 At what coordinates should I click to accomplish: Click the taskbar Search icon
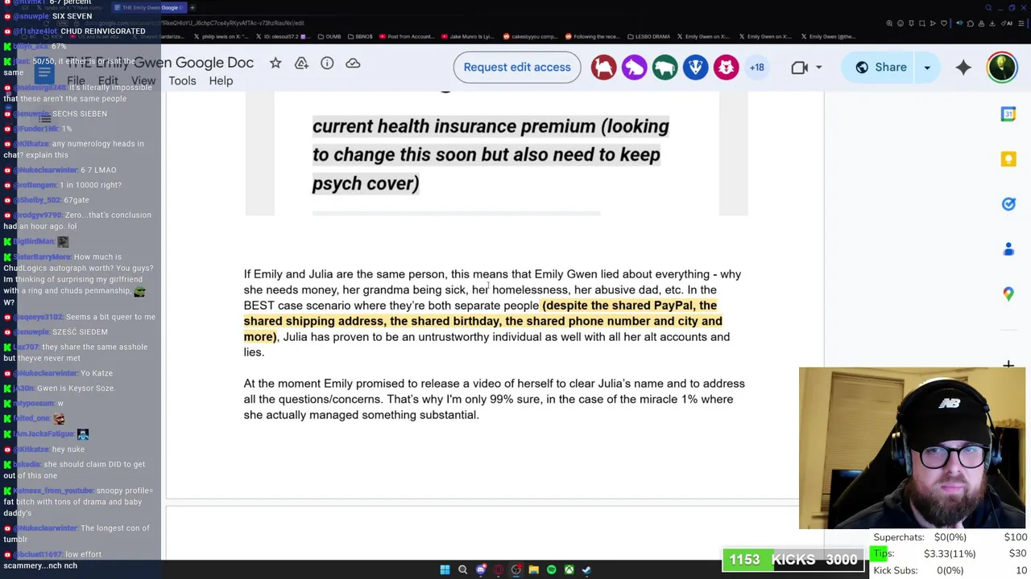coord(462,570)
